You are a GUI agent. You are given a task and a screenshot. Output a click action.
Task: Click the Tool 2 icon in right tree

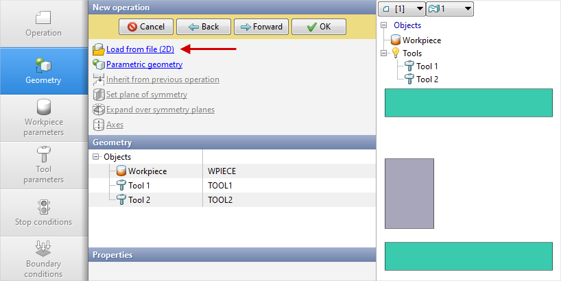pos(409,80)
